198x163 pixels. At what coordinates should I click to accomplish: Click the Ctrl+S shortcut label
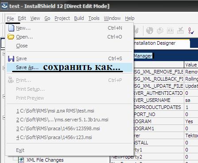[x=115, y=58]
